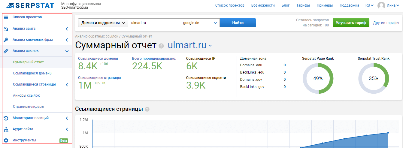Click the Ссылающиеся домены metric link

[98, 59]
